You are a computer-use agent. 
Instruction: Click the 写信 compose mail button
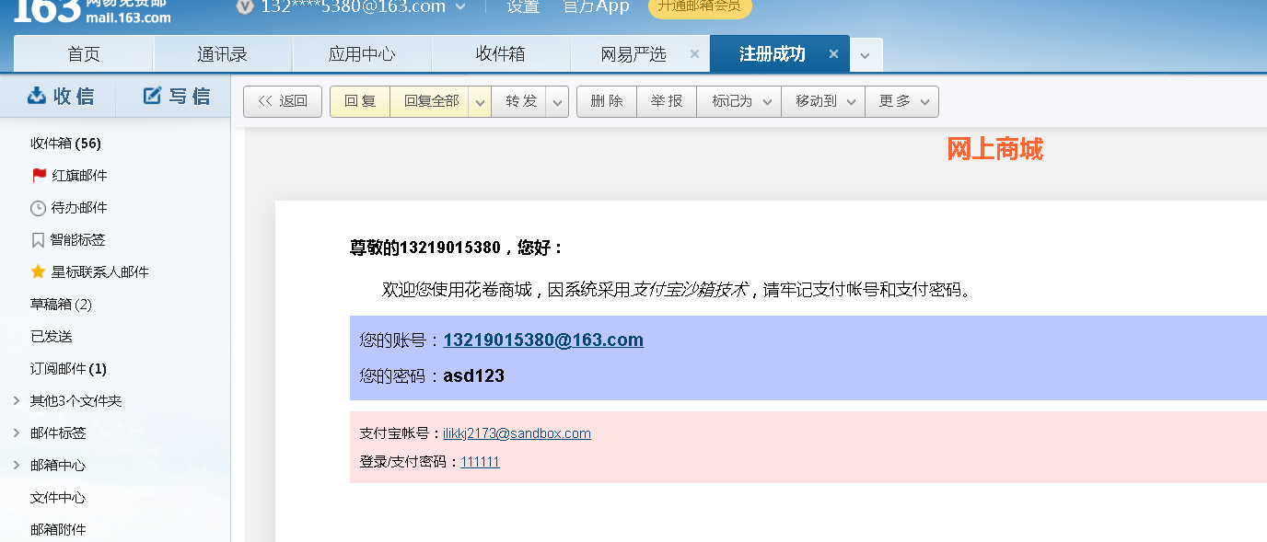click(176, 96)
